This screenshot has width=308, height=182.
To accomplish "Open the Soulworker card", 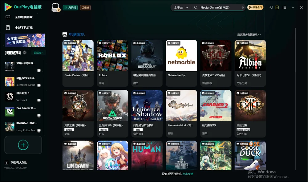I will pyautogui.click(x=216, y=155).
